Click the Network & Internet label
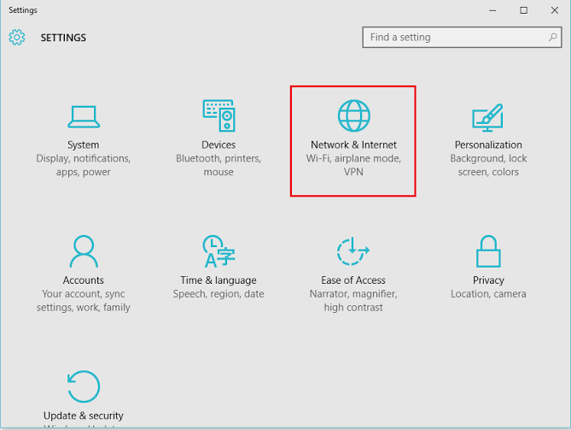 pyautogui.click(x=353, y=144)
